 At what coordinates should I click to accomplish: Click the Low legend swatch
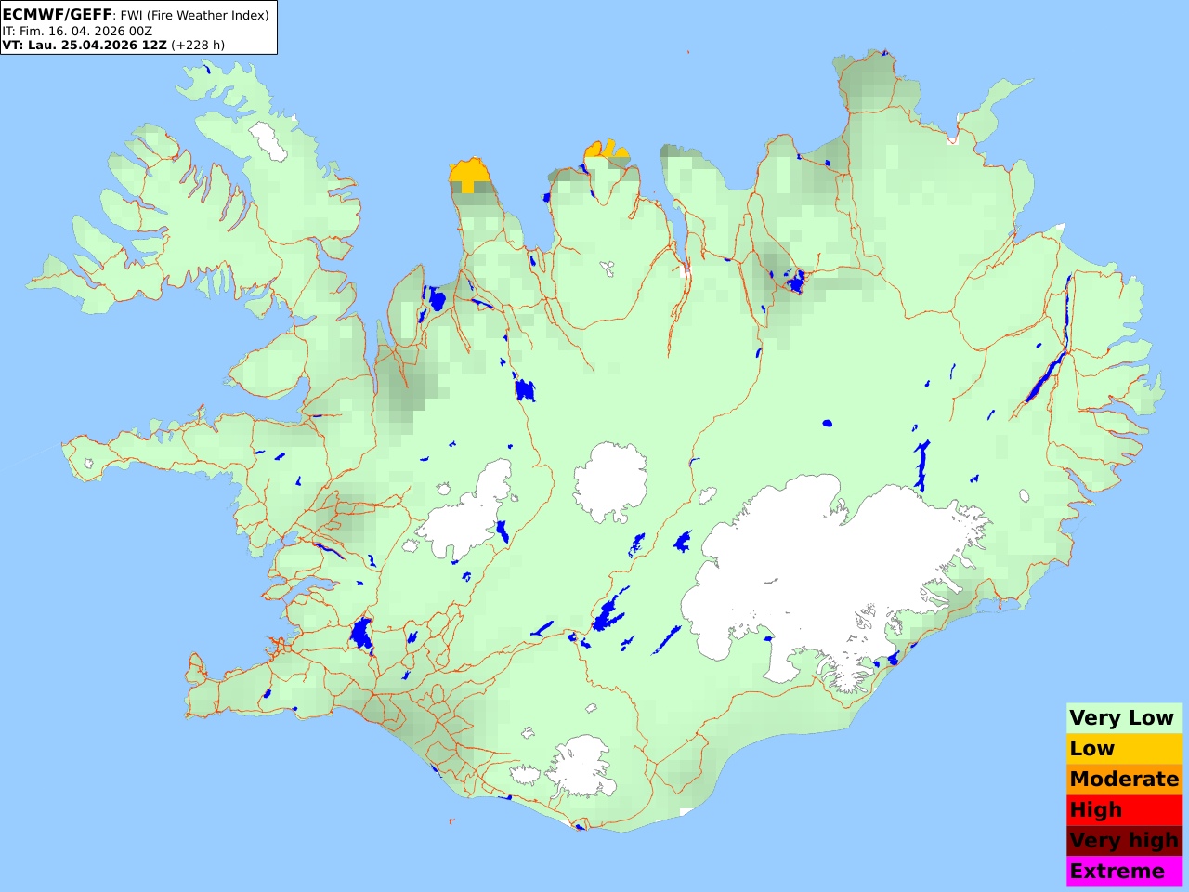click(1124, 748)
